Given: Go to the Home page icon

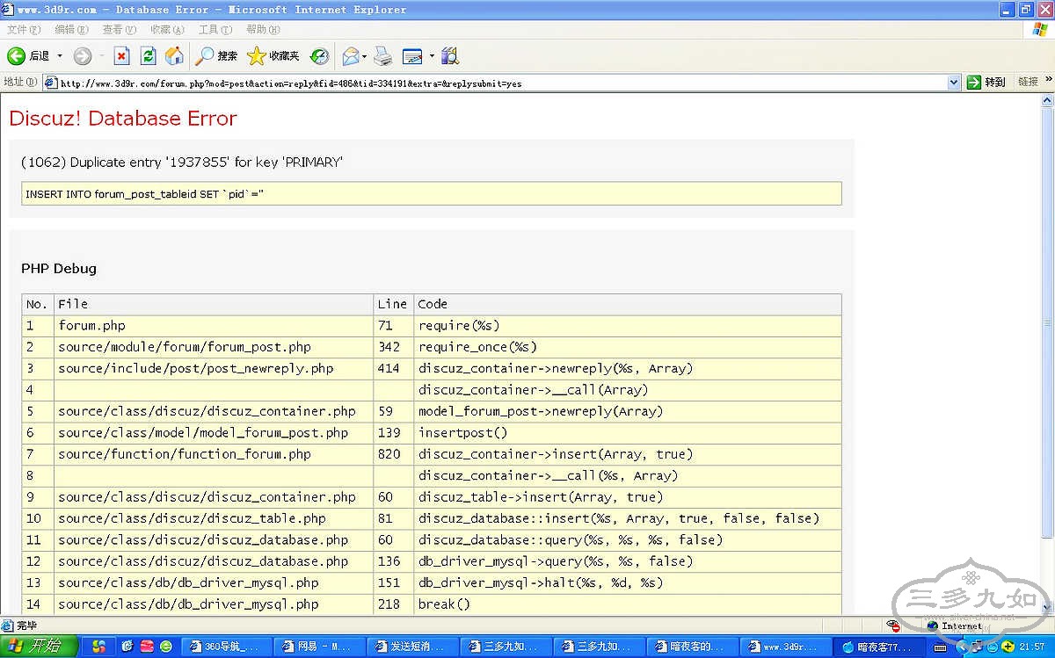Looking at the screenshot, I should 175,56.
